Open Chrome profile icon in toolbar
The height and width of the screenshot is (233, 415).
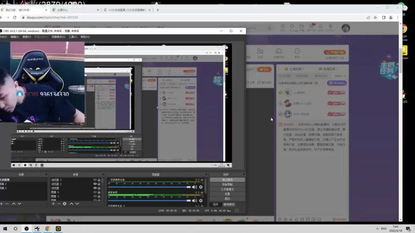391,18
